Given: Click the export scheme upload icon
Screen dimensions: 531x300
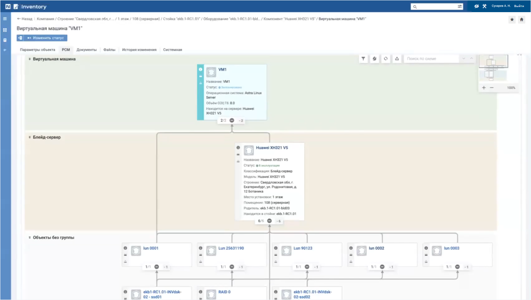Looking at the screenshot, I should tap(397, 59).
